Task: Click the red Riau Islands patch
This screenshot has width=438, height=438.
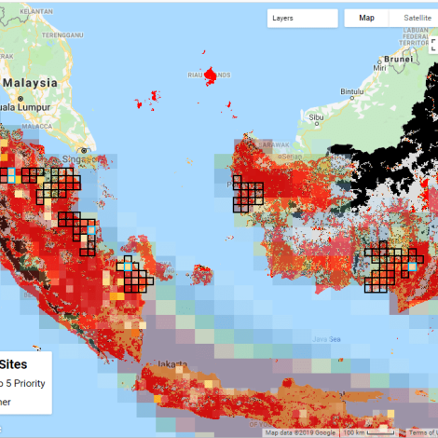Action: (211, 75)
